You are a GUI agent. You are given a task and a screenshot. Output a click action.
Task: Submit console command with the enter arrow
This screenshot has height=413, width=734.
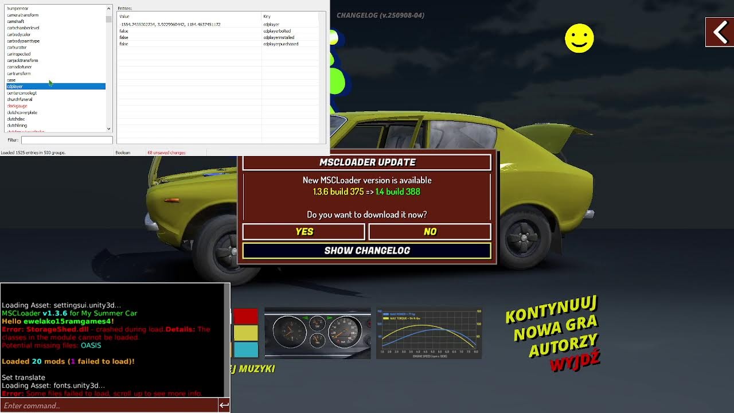pos(224,405)
